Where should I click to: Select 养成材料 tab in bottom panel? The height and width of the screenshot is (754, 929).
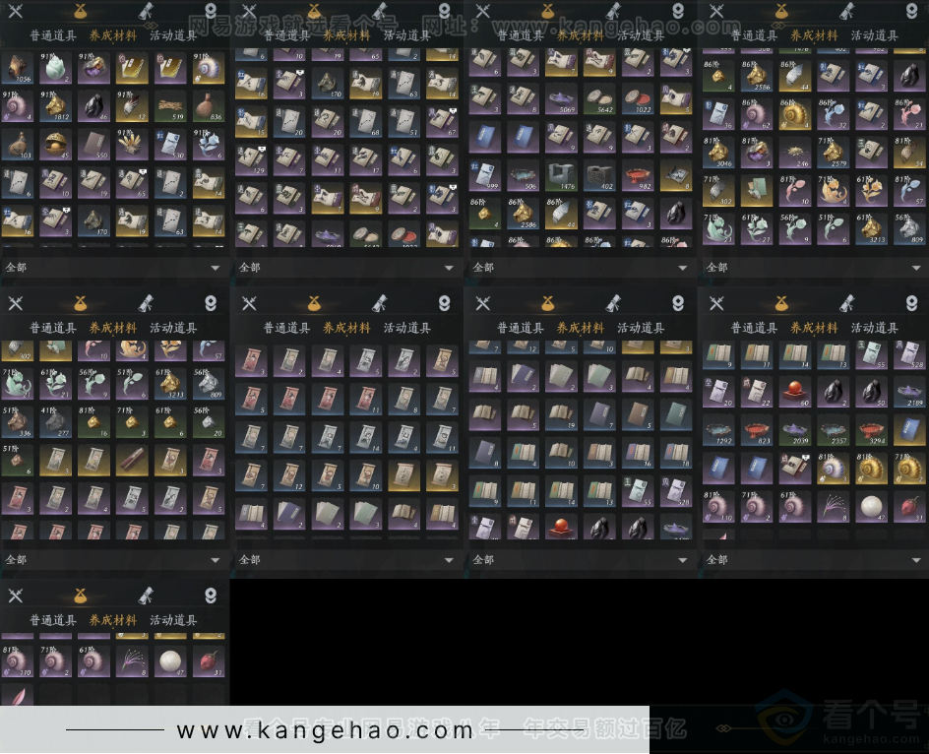[x=113, y=620]
